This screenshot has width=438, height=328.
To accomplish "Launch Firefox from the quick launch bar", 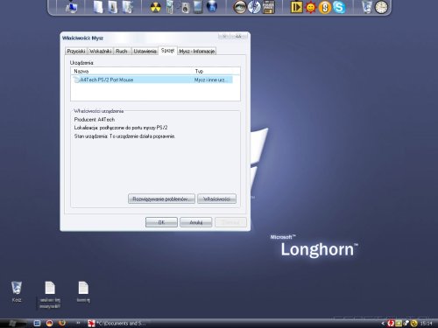I will 62,323.
